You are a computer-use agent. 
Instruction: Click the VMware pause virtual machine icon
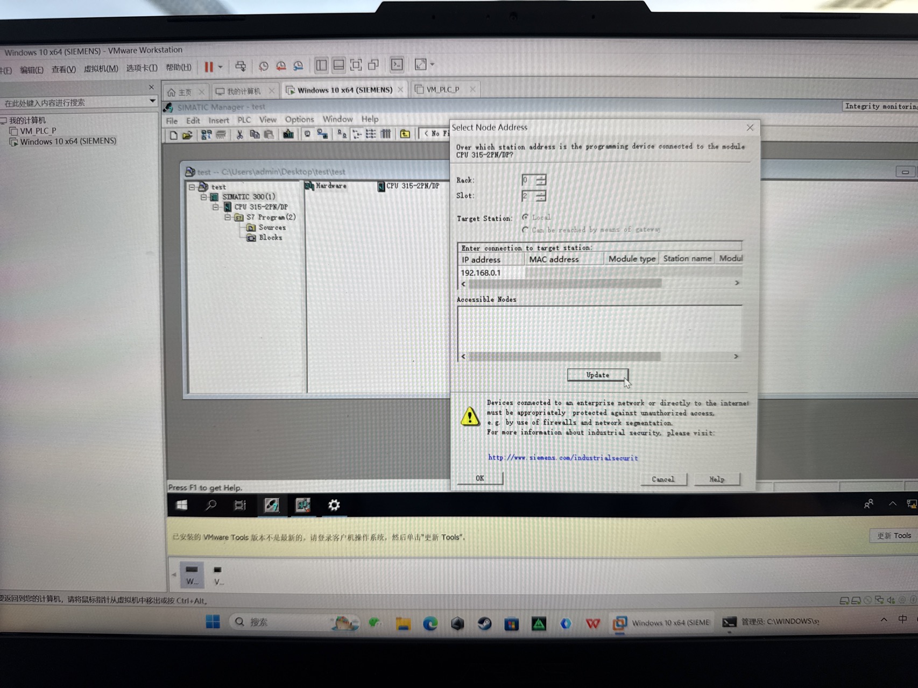208,67
